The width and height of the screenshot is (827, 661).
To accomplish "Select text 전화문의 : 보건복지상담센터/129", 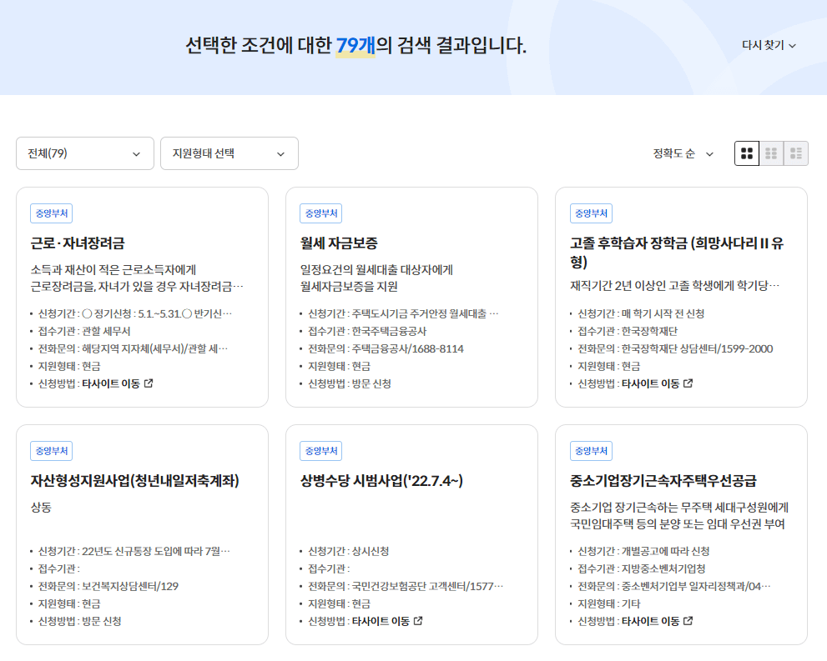I will click(x=108, y=586).
